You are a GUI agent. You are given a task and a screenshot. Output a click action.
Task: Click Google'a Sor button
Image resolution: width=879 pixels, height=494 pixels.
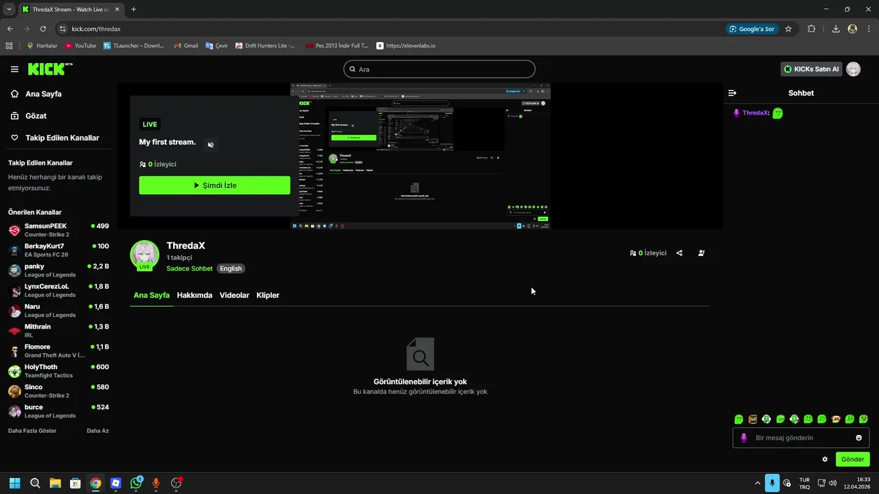(x=752, y=29)
